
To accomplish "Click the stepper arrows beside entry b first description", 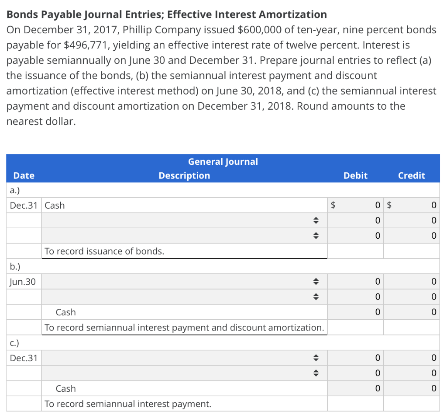I will pyautogui.click(x=316, y=281).
